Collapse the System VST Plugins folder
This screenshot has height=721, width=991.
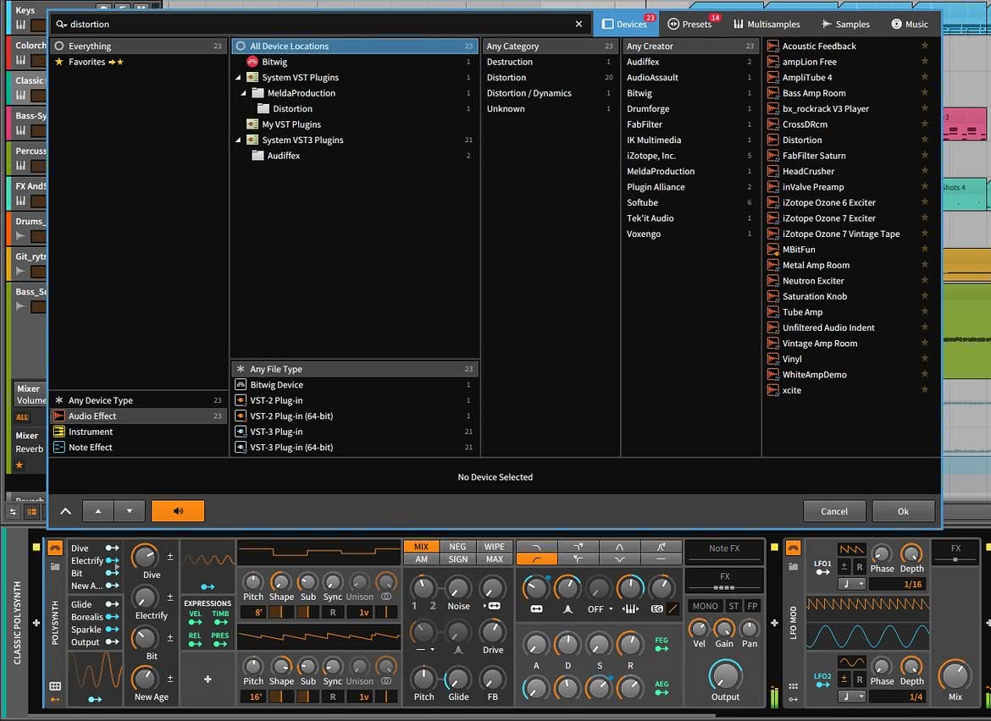pos(238,78)
